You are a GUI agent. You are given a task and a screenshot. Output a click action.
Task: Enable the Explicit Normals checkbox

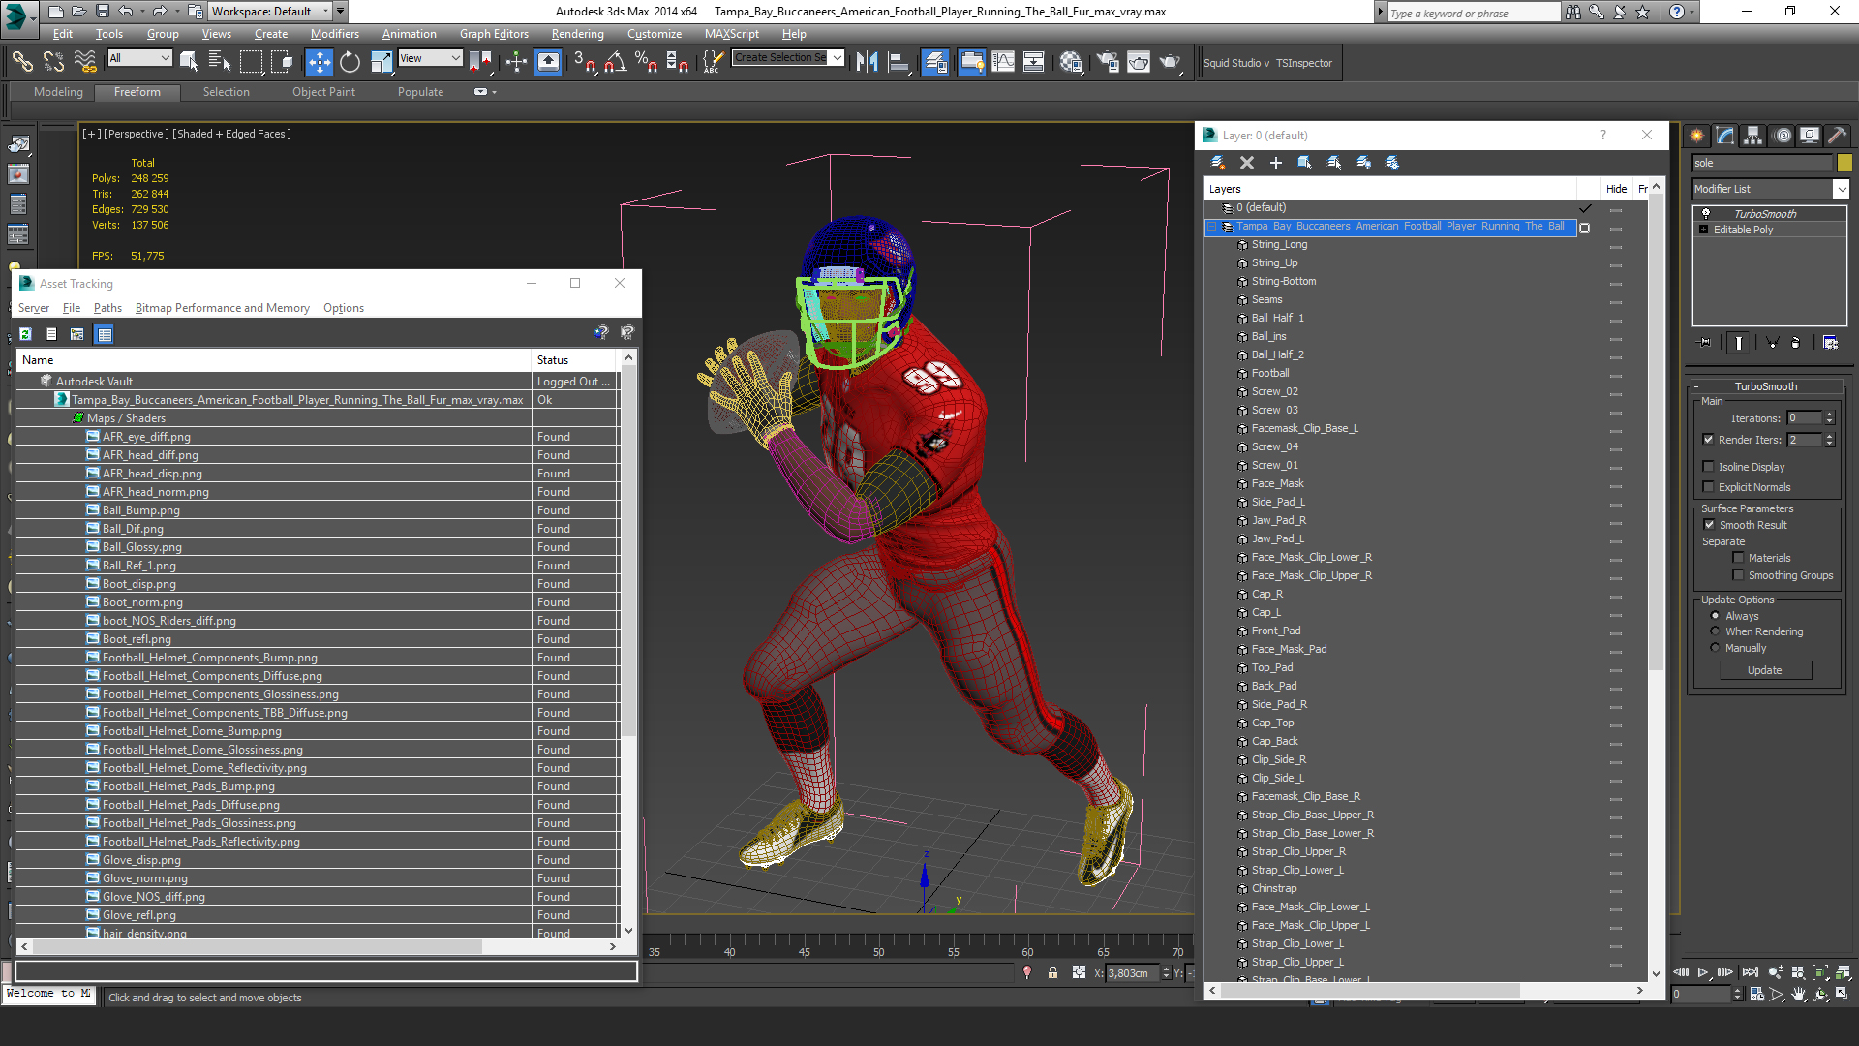pos(1709,487)
